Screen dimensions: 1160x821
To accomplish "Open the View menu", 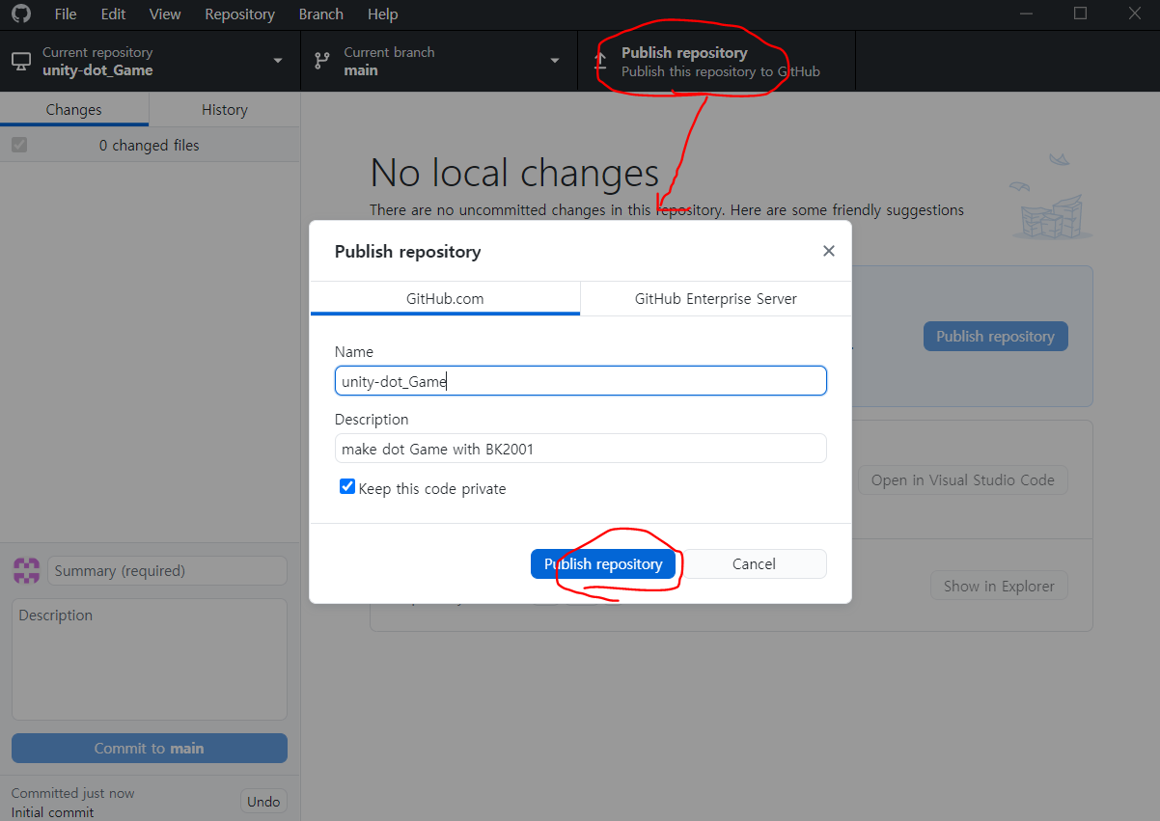I will click(x=165, y=14).
